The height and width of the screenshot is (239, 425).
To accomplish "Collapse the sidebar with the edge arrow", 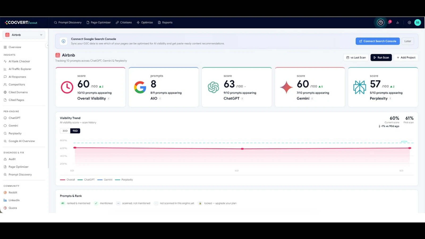I will [47, 45].
